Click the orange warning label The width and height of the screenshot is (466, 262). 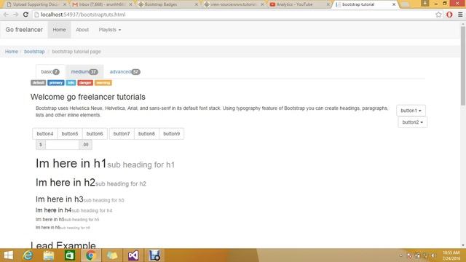103,82
